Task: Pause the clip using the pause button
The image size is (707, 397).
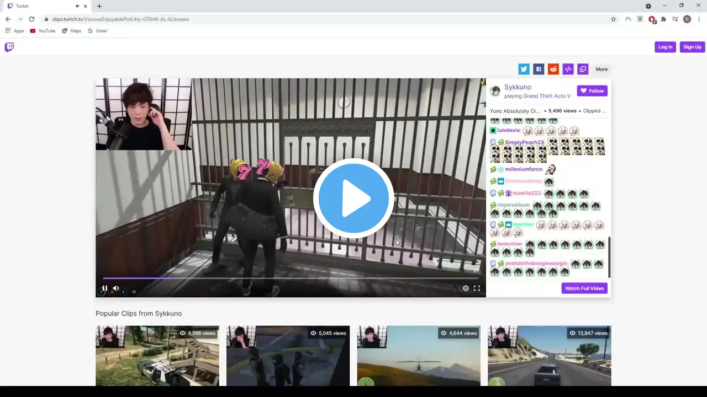Action: point(104,288)
